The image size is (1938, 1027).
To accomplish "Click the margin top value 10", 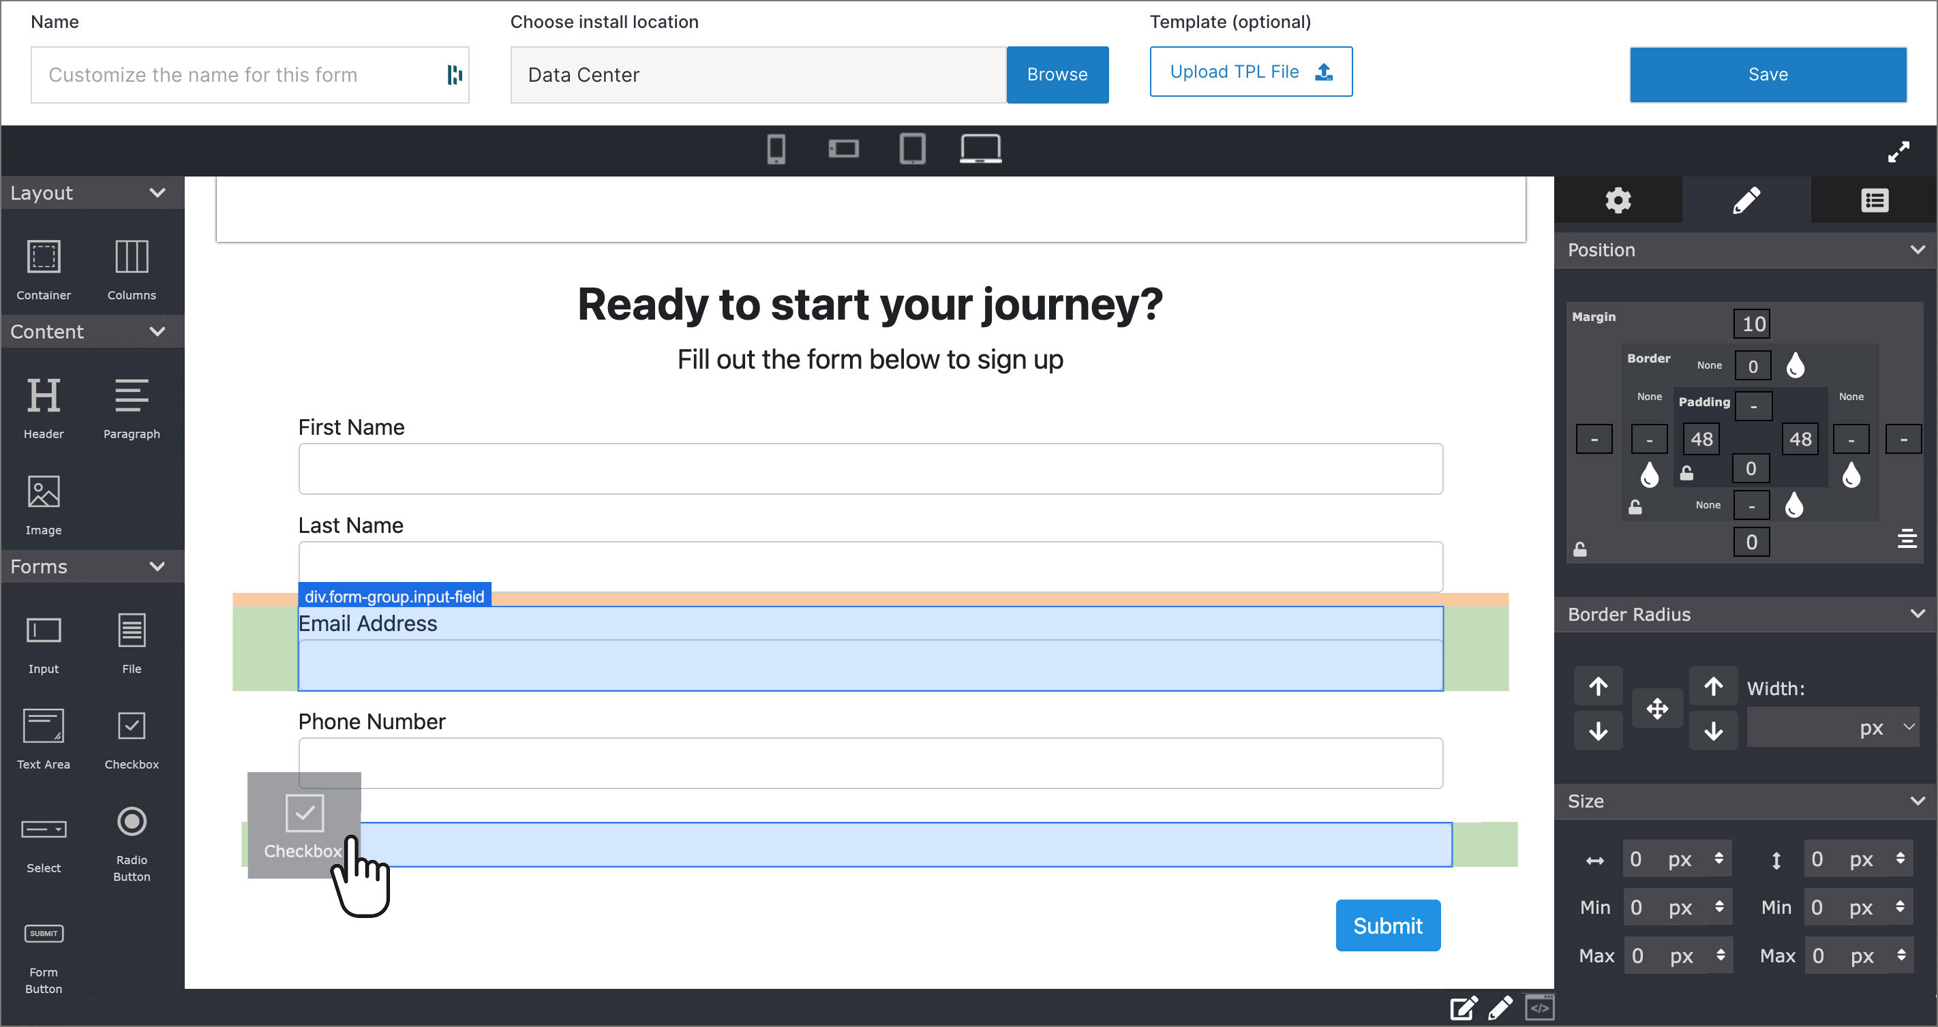I will 1751,324.
